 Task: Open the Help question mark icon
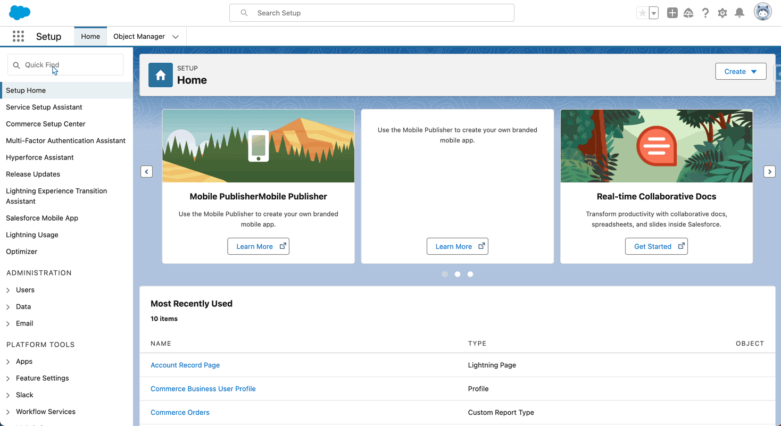click(705, 13)
